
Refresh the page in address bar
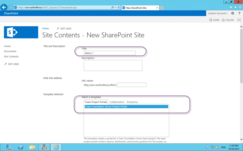tap(118, 8)
